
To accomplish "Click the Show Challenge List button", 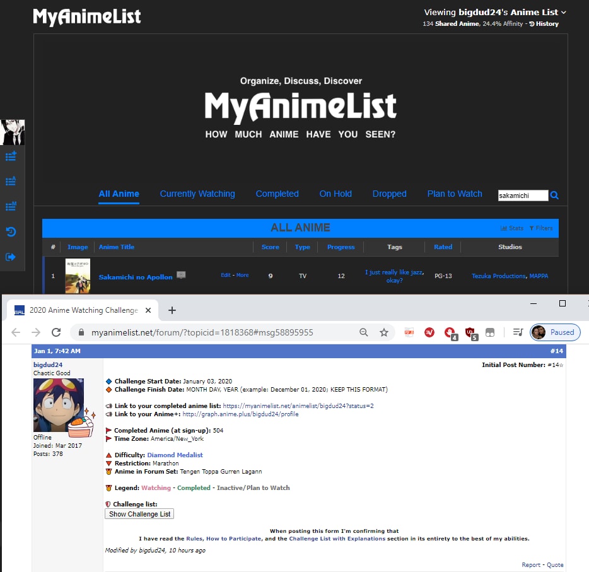I will tap(139, 514).
